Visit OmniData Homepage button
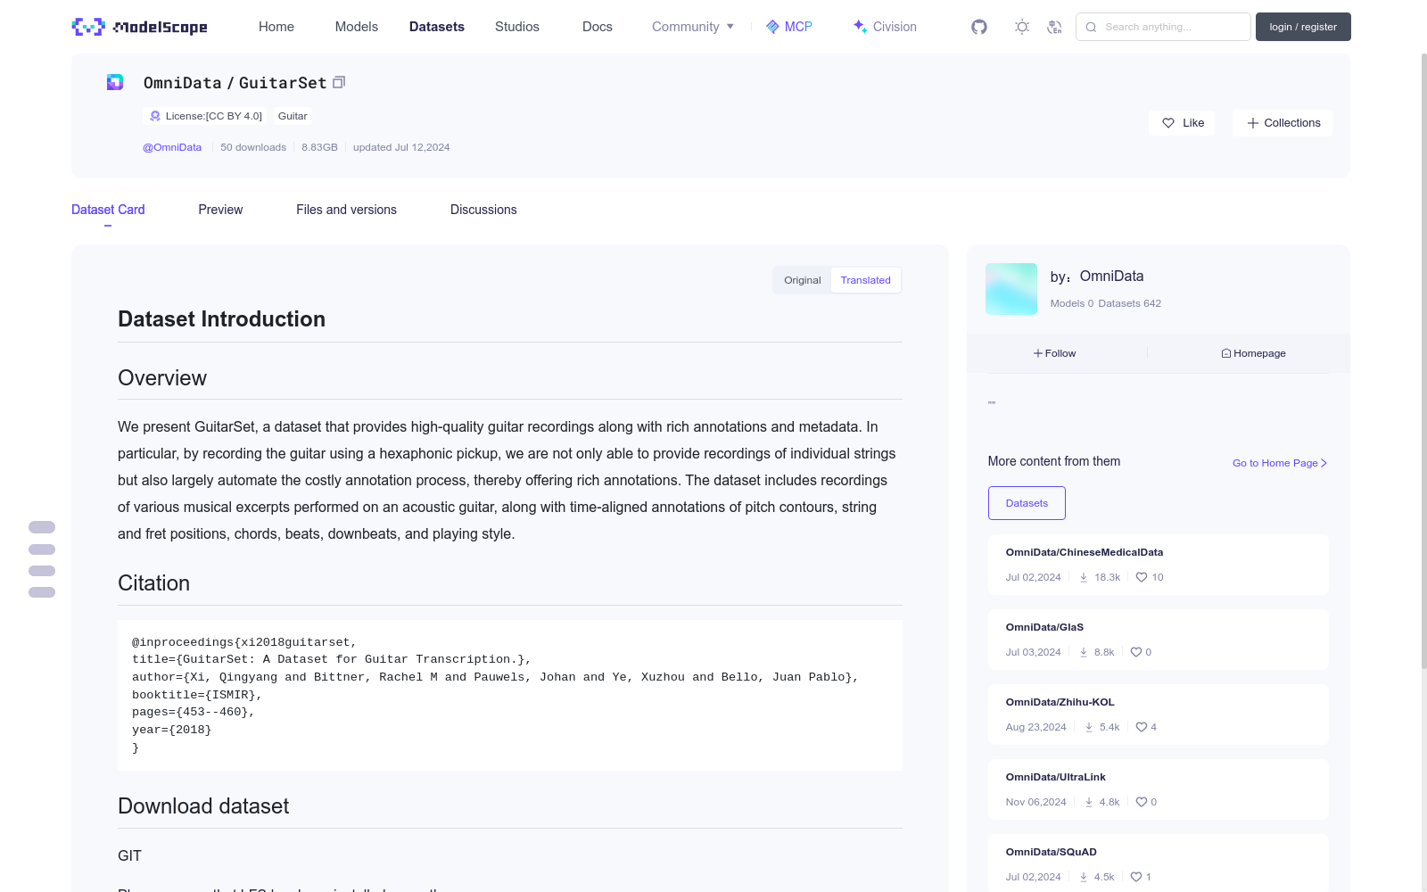Screen dimensions: 1427x892 [1253, 353]
